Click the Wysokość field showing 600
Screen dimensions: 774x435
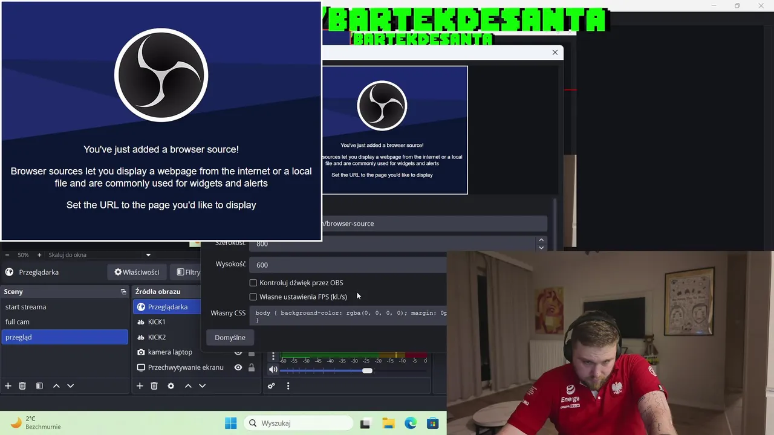(348, 265)
